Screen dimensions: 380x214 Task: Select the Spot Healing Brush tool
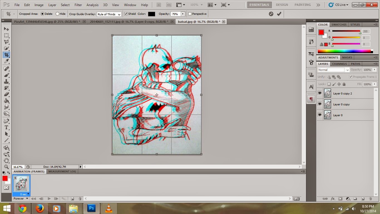click(x=6, y=69)
